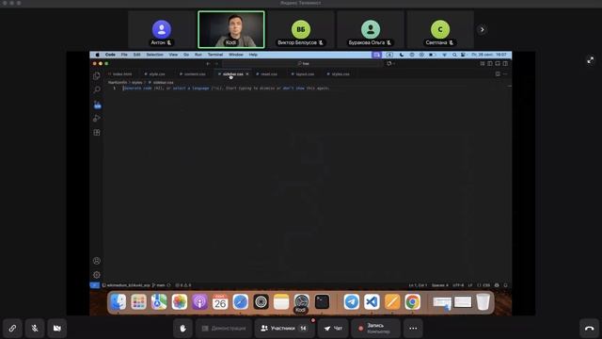Close the sidebar.css tab
The image size is (602, 339).
[x=247, y=74]
